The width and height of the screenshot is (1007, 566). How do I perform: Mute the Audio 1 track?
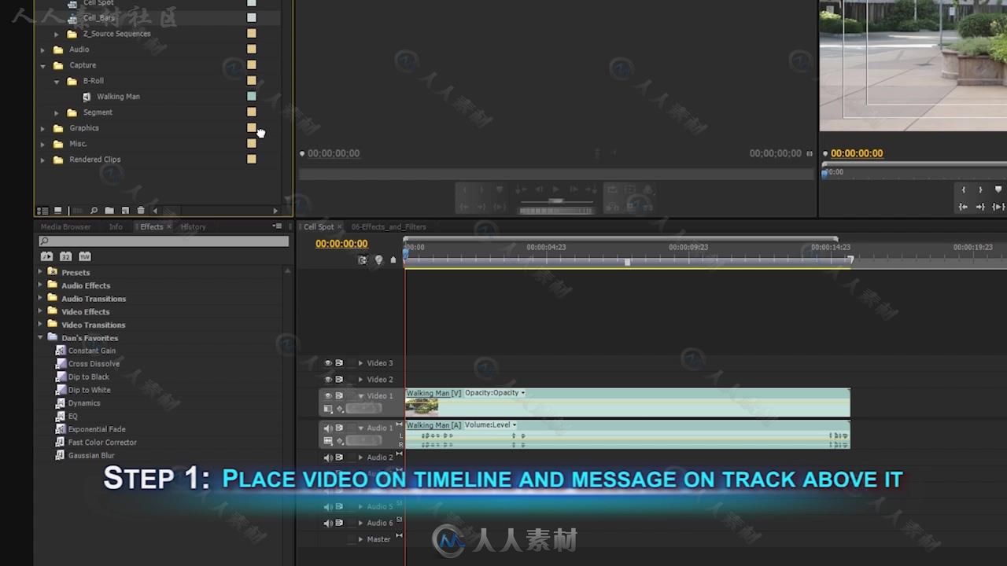click(x=328, y=428)
